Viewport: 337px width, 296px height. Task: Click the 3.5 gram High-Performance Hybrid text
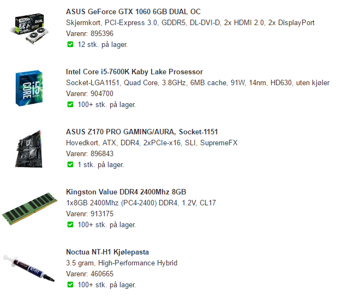122,263
